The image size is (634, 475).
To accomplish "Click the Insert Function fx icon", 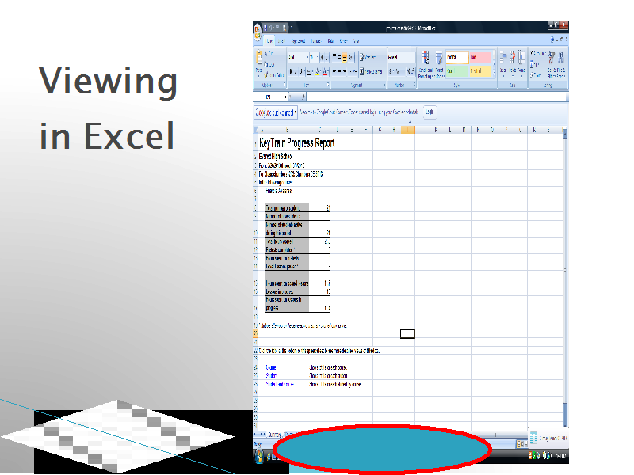I will point(304,97).
